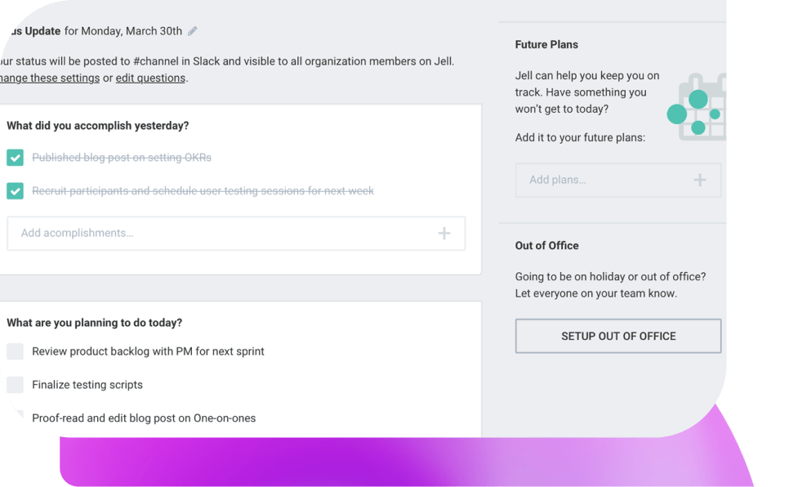Viewport: 789px width, 487px height.
Task: Click the Finalize testing scripts item text
Action: (87, 385)
